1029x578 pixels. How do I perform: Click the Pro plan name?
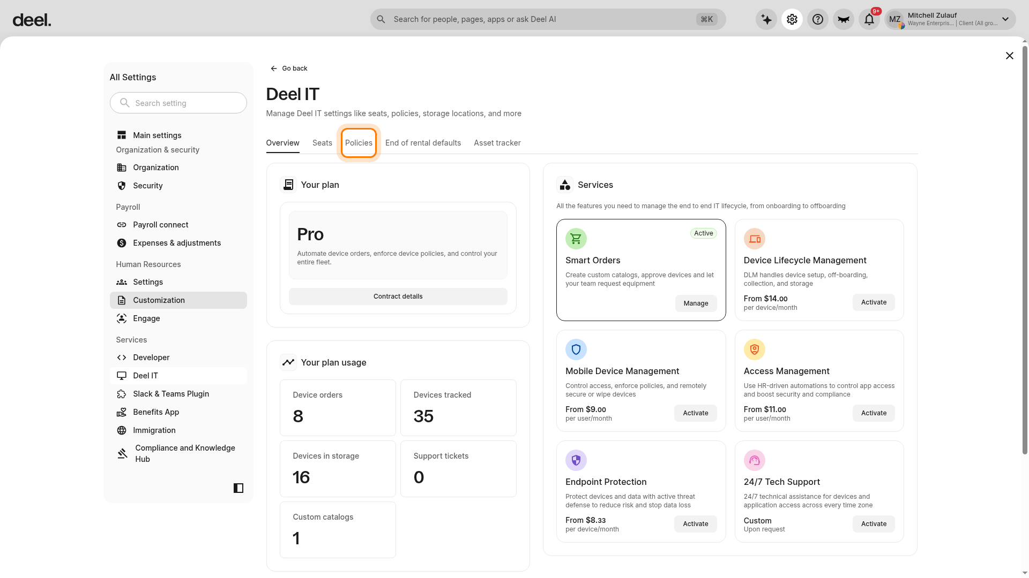pos(310,234)
